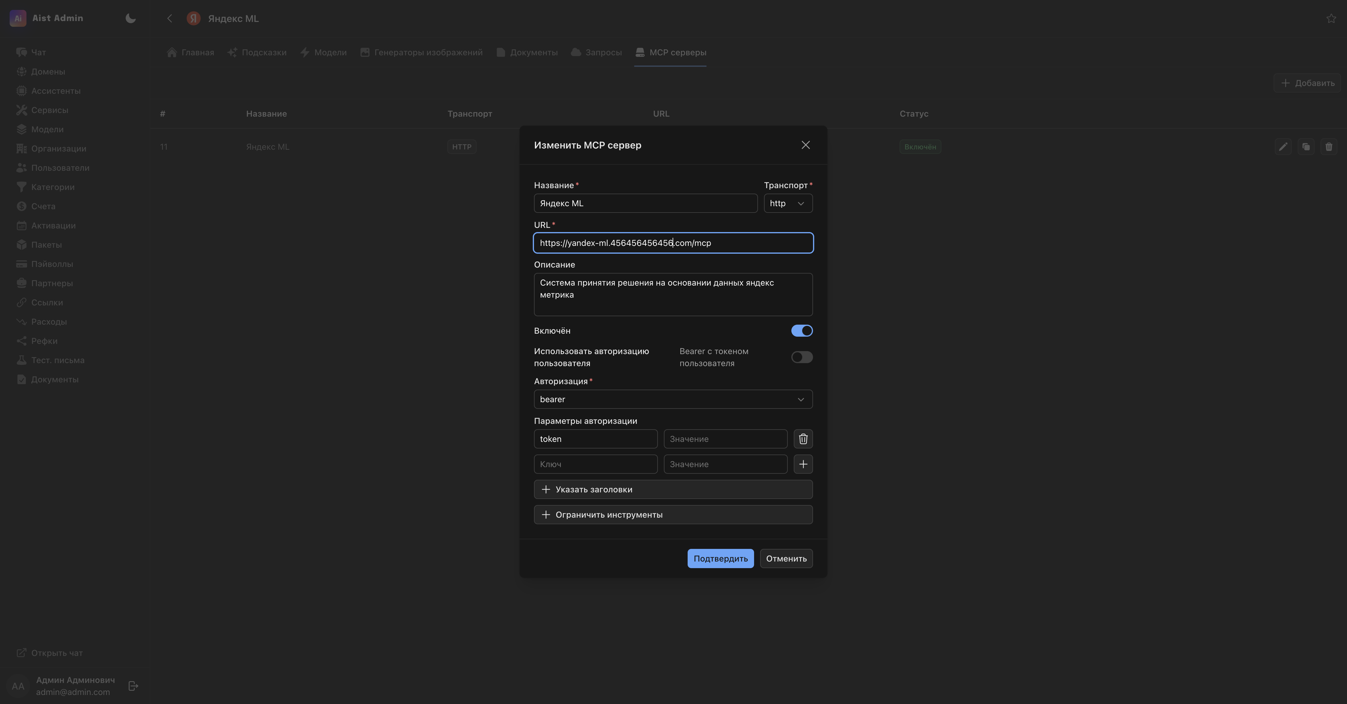Open the Генераторы изображений tab
This screenshot has height=704, width=1347.
pyautogui.click(x=422, y=52)
